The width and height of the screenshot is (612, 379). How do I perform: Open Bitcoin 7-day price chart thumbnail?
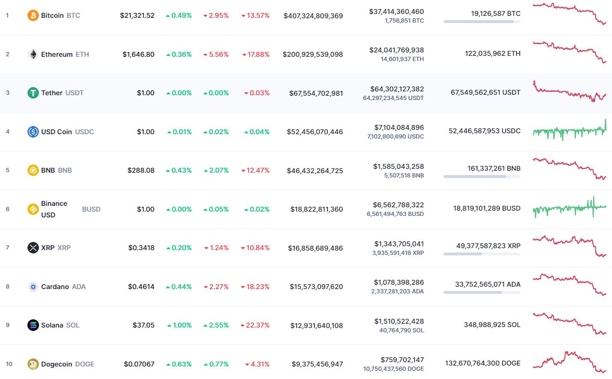(569, 14)
